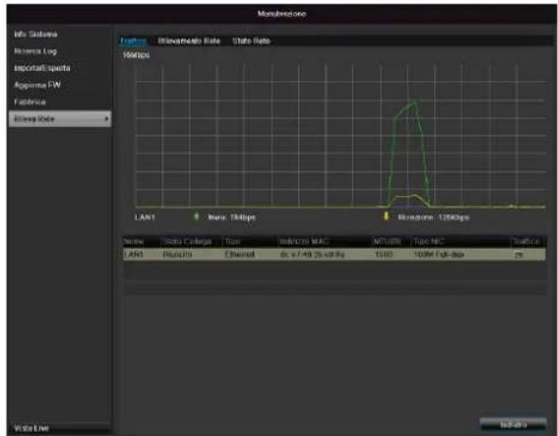
Task: Select the LAN1 row in table
Action: click(334, 254)
